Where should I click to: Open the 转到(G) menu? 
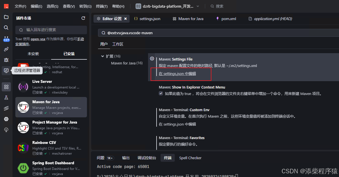tap(86, 6)
